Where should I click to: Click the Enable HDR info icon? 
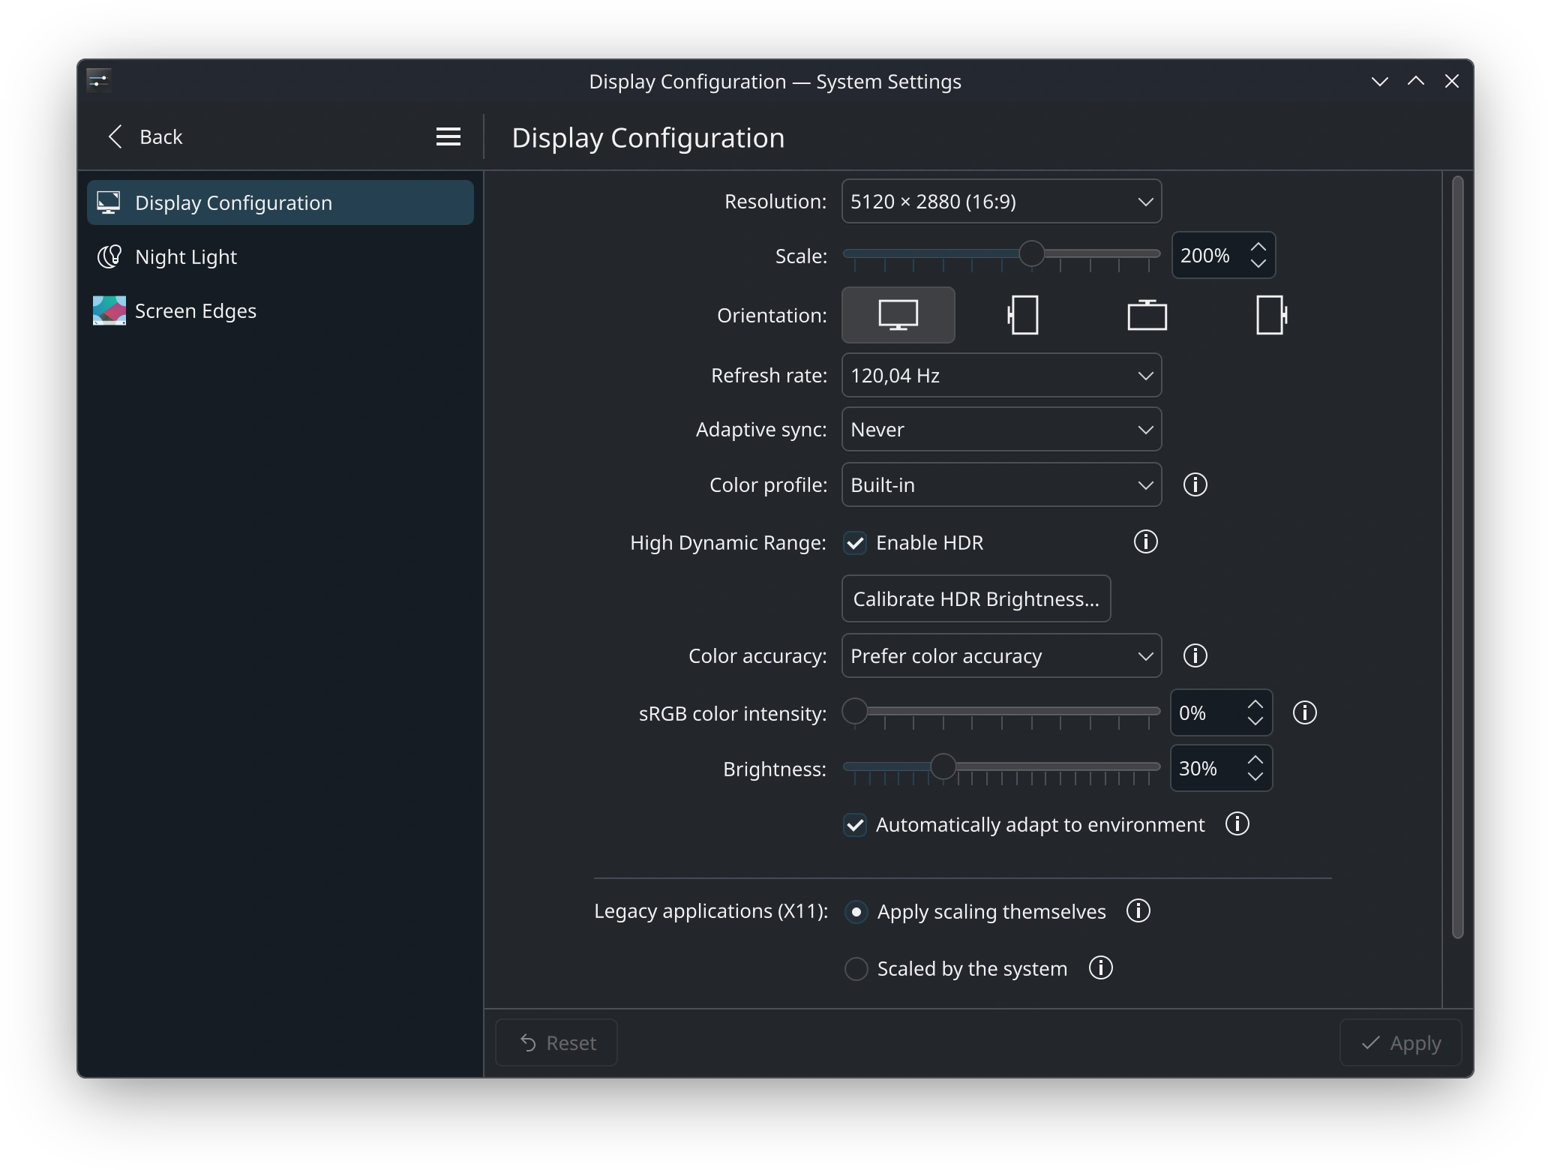[x=1145, y=541]
